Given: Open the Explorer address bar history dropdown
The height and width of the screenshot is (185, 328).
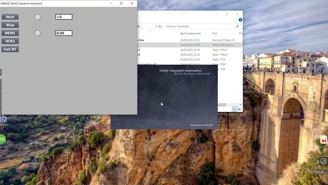Looking at the screenshot, I should [x=156, y=26].
